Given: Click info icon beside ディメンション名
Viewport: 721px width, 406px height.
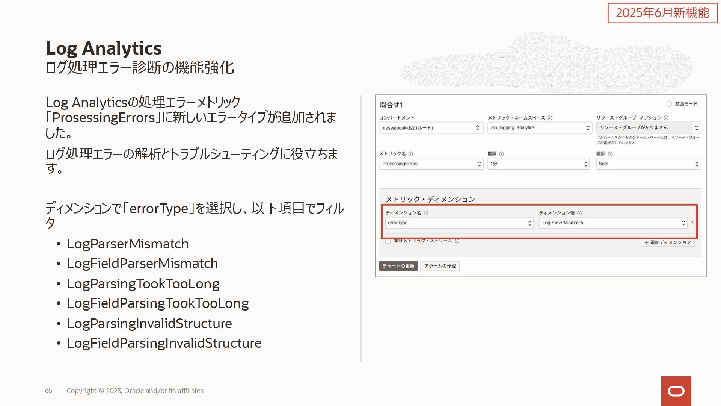Looking at the screenshot, I should click(x=426, y=213).
